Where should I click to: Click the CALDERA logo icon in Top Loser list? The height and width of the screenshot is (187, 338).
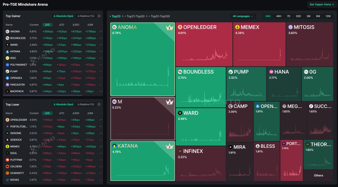pos(7,166)
